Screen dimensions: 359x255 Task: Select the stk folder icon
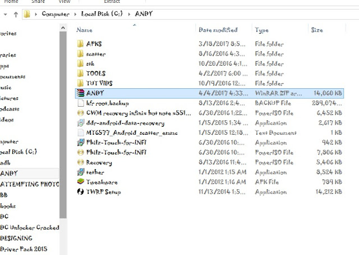[x=80, y=63]
